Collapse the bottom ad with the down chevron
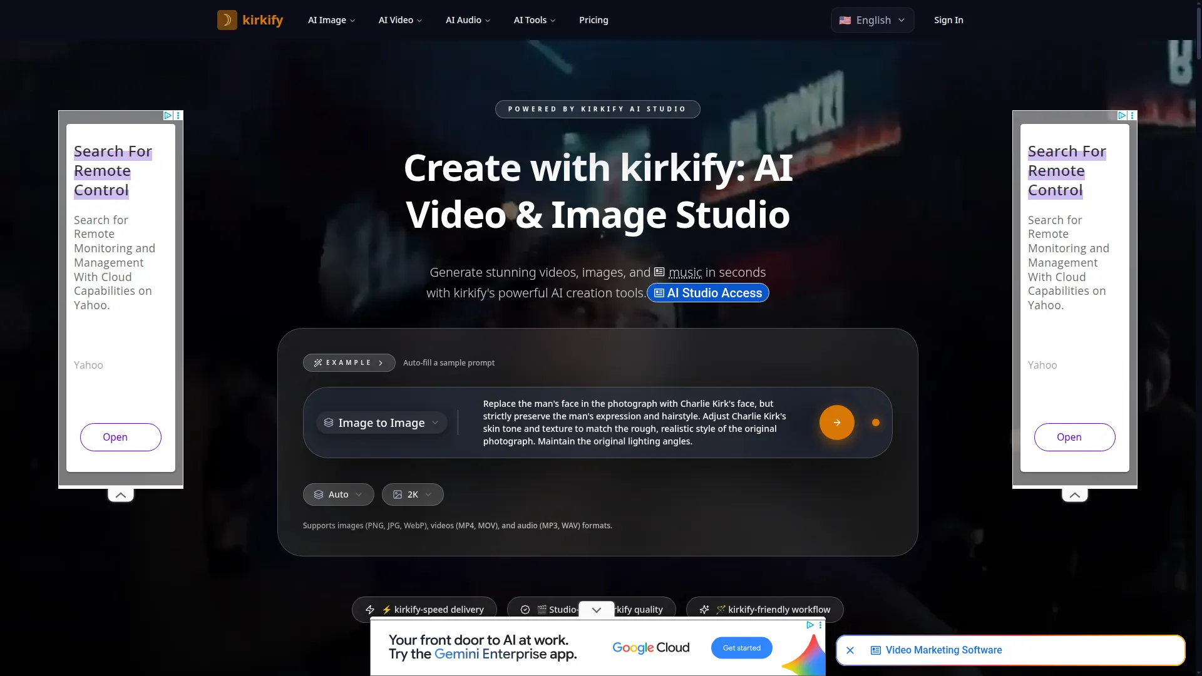Image resolution: width=1202 pixels, height=676 pixels. pyautogui.click(x=597, y=610)
